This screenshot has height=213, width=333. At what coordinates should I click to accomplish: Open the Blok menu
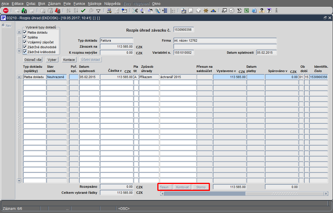point(42,4)
